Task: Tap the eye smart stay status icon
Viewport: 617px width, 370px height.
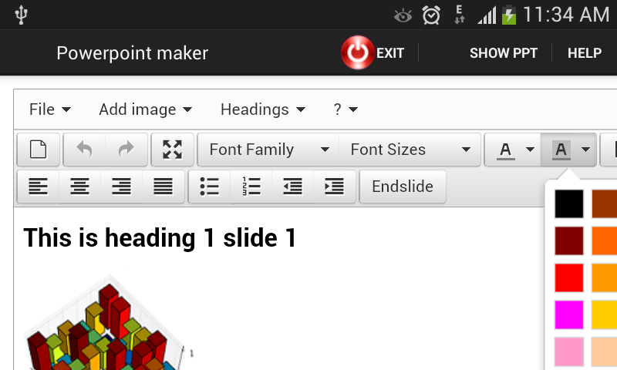Action: [x=403, y=15]
